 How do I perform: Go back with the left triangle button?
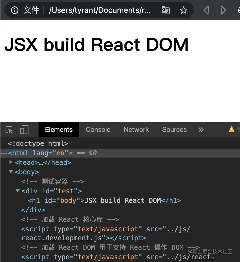pyautogui.click(x=206, y=10)
